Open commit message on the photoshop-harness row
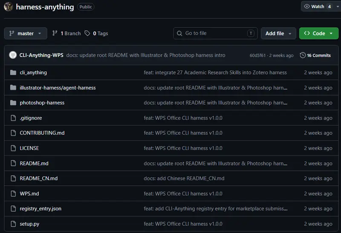The image size is (341, 233). (215, 103)
